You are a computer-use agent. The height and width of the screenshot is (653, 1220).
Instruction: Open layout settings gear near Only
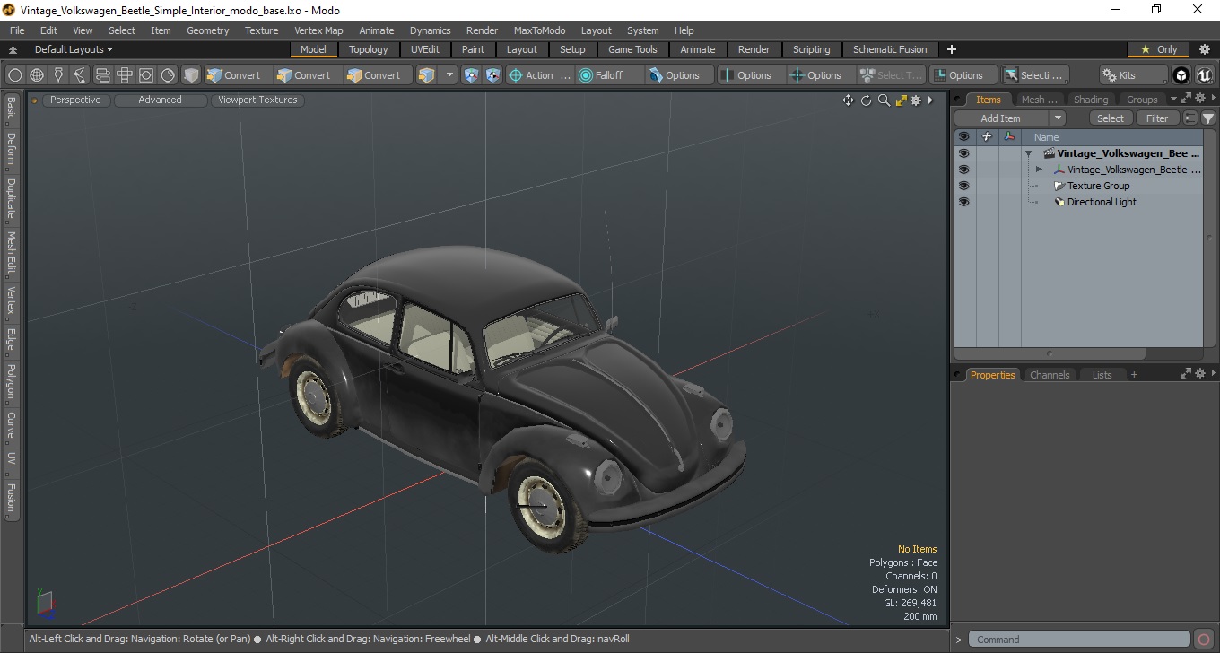[x=1205, y=49]
